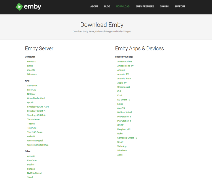The image size is (212, 185).
Task: Select NVIDIA Shield under Other servers
Action: tap(34, 173)
